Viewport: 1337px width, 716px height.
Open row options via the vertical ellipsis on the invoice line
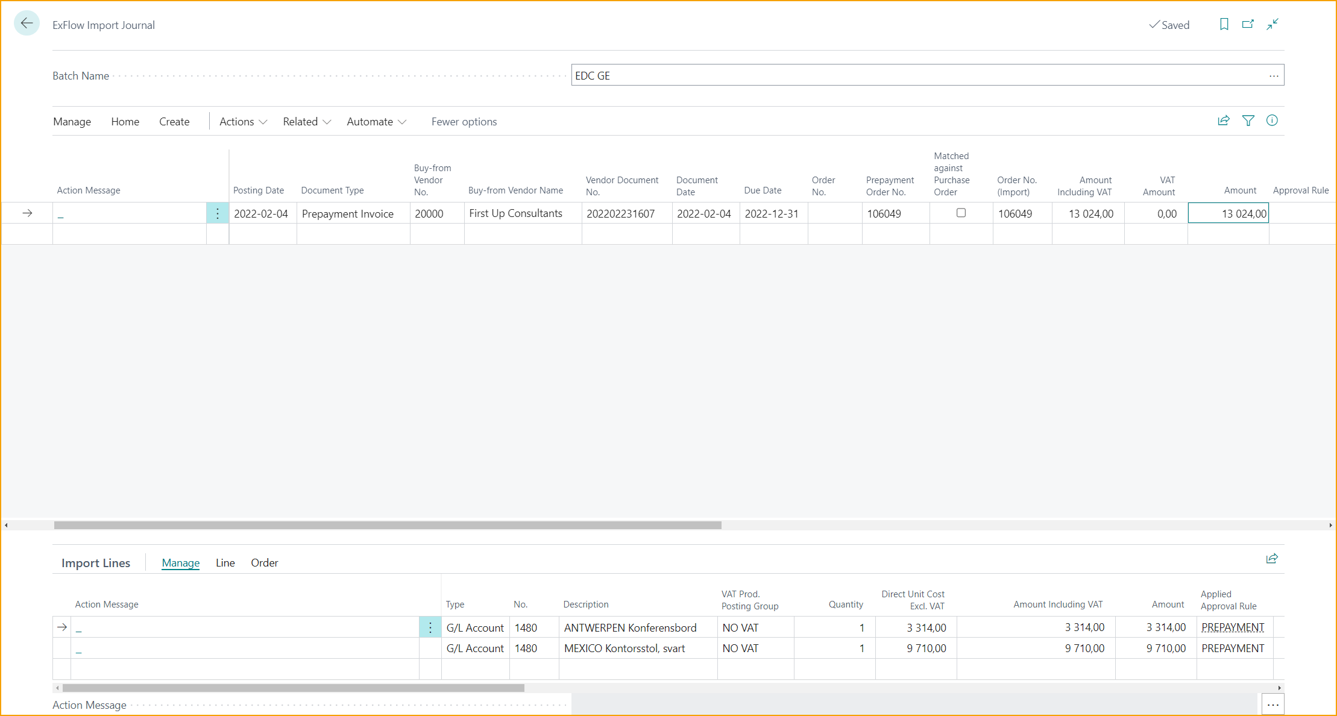pos(217,213)
